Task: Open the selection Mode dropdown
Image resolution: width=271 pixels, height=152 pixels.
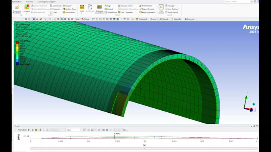Action: 86,19
